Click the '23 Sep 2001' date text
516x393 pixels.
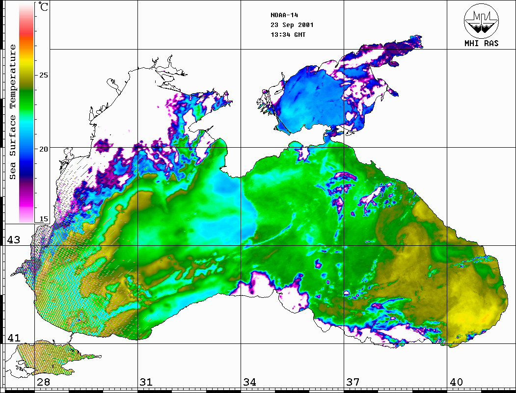[x=292, y=25]
